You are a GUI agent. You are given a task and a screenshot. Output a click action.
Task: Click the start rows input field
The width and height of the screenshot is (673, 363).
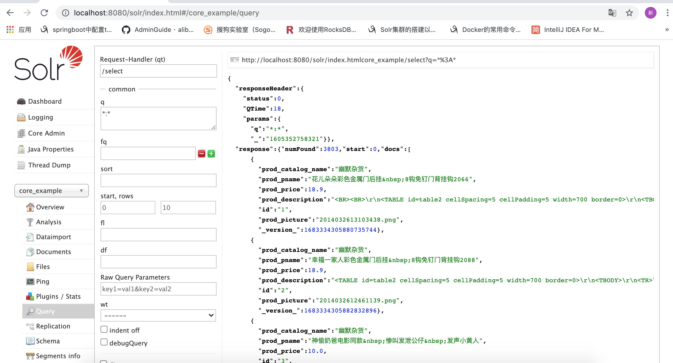tap(127, 208)
